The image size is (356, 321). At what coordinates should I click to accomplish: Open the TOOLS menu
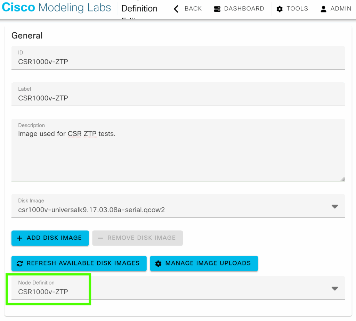(x=297, y=9)
